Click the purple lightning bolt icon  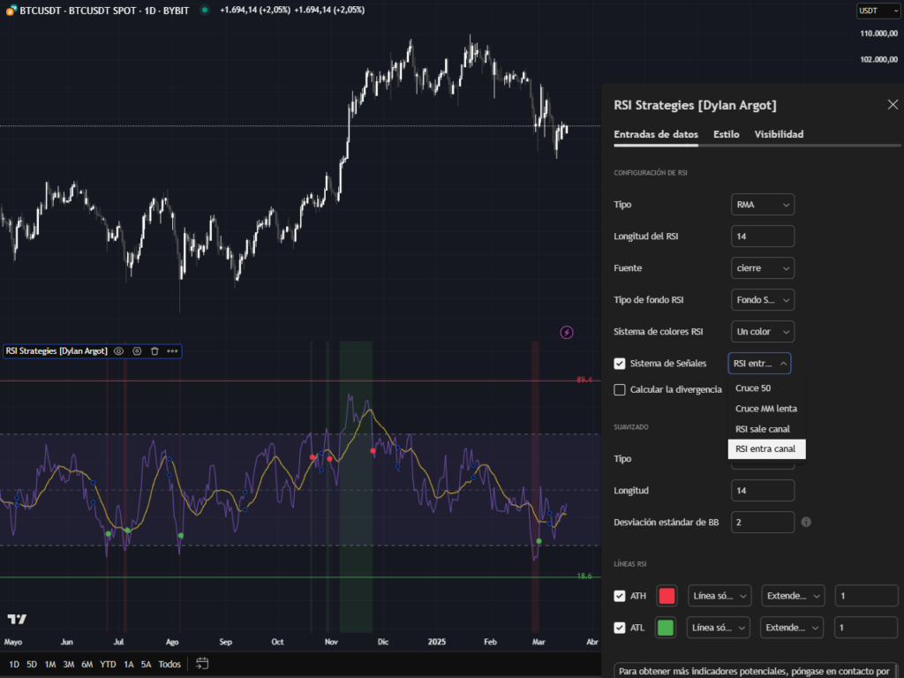click(x=567, y=332)
